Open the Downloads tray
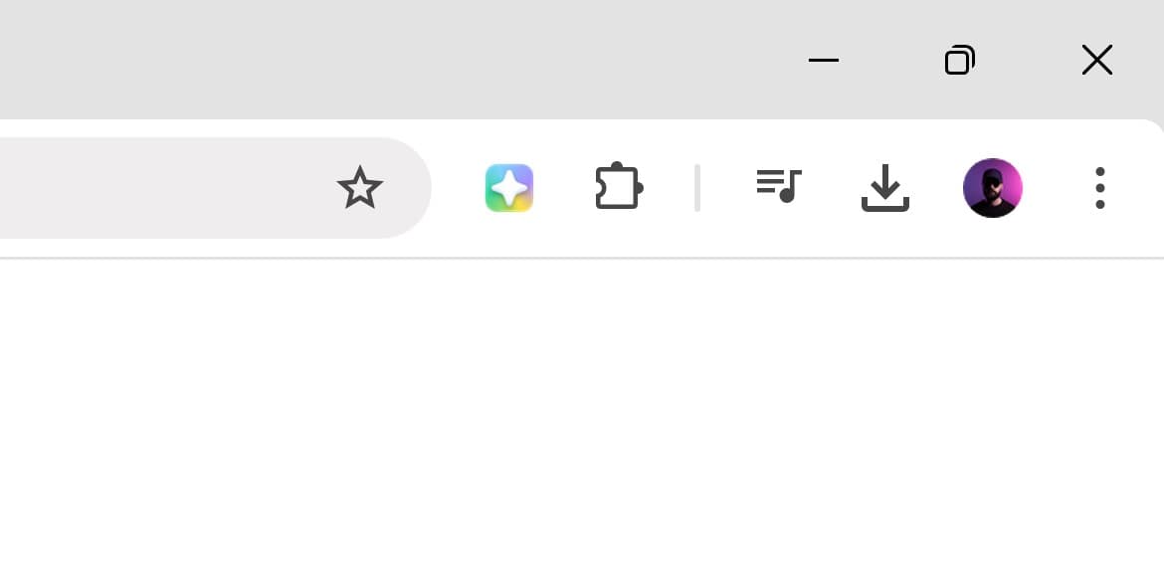 pos(884,188)
